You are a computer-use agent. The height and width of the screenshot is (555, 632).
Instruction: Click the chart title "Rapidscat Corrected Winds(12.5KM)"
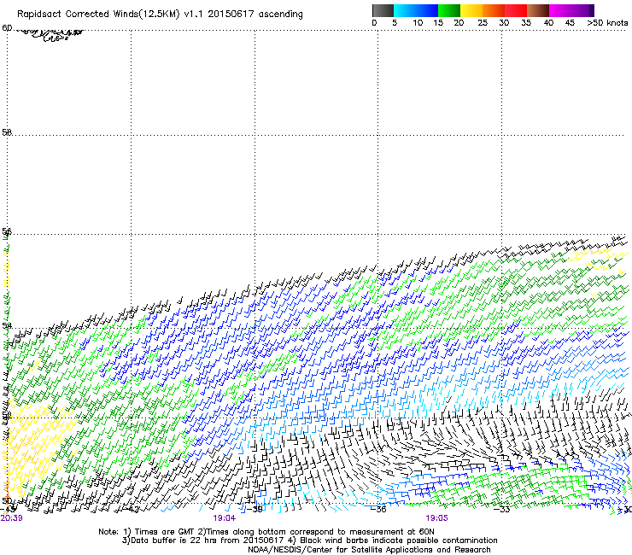click(x=98, y=15)
